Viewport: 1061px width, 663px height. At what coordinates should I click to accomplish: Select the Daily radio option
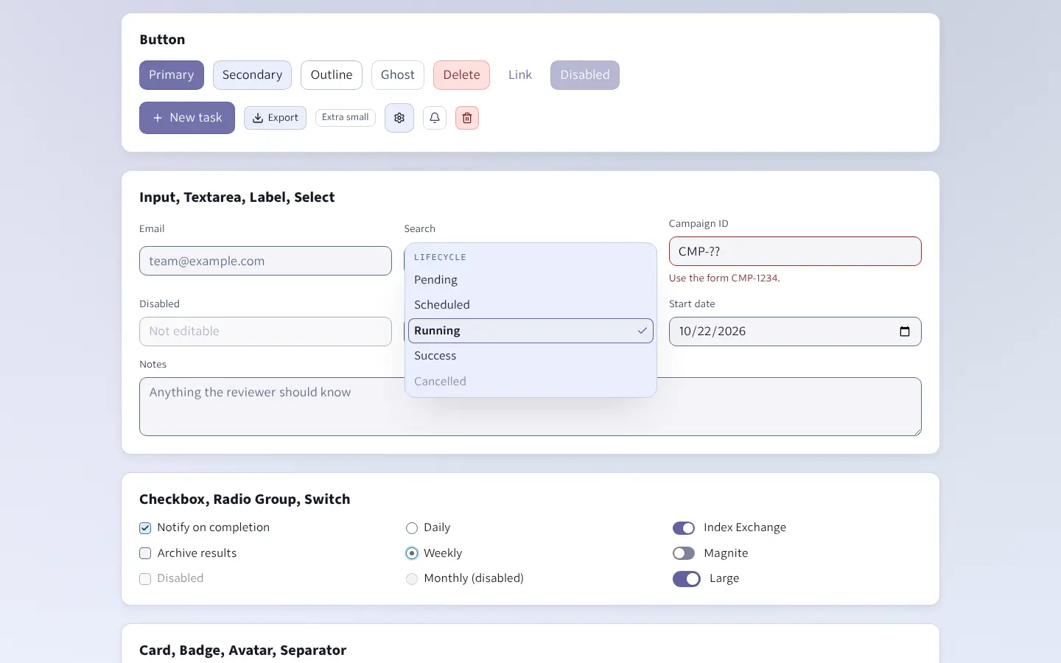412,528
